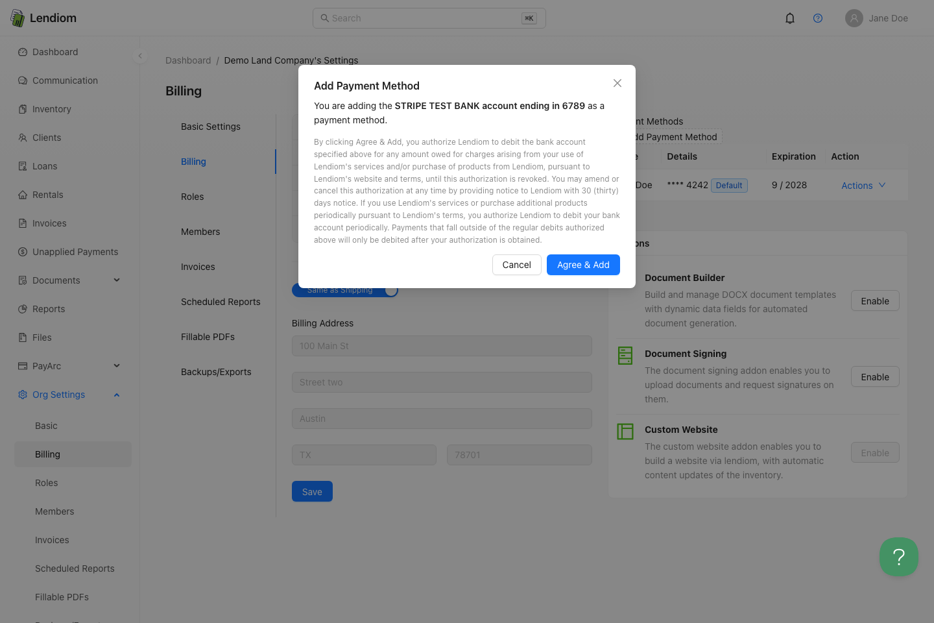Click the Street two input field
The image size is (934, 623).
(442, 382)
